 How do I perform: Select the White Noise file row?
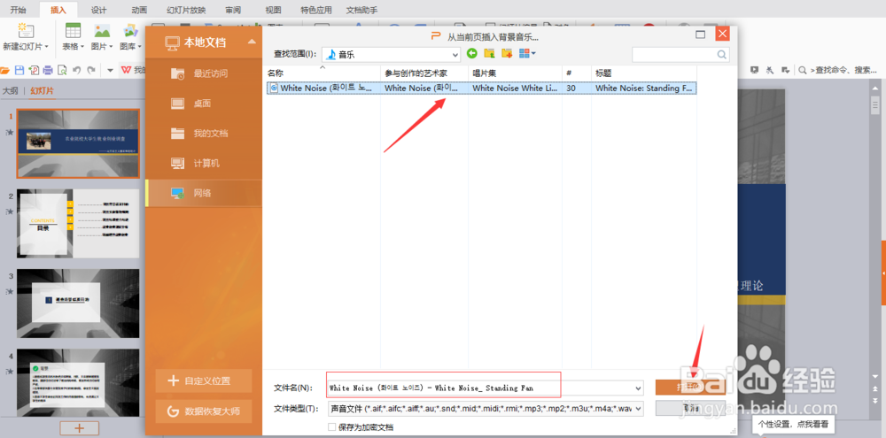[481, 88]
